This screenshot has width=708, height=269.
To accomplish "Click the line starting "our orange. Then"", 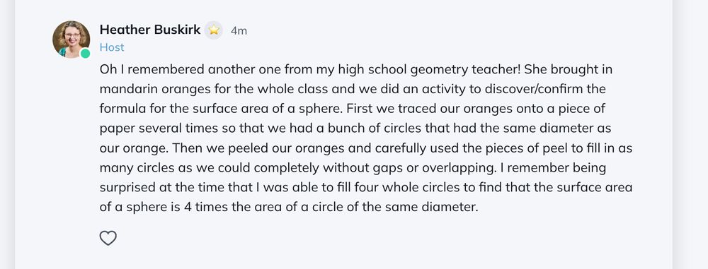I will (x=366, y=148).
